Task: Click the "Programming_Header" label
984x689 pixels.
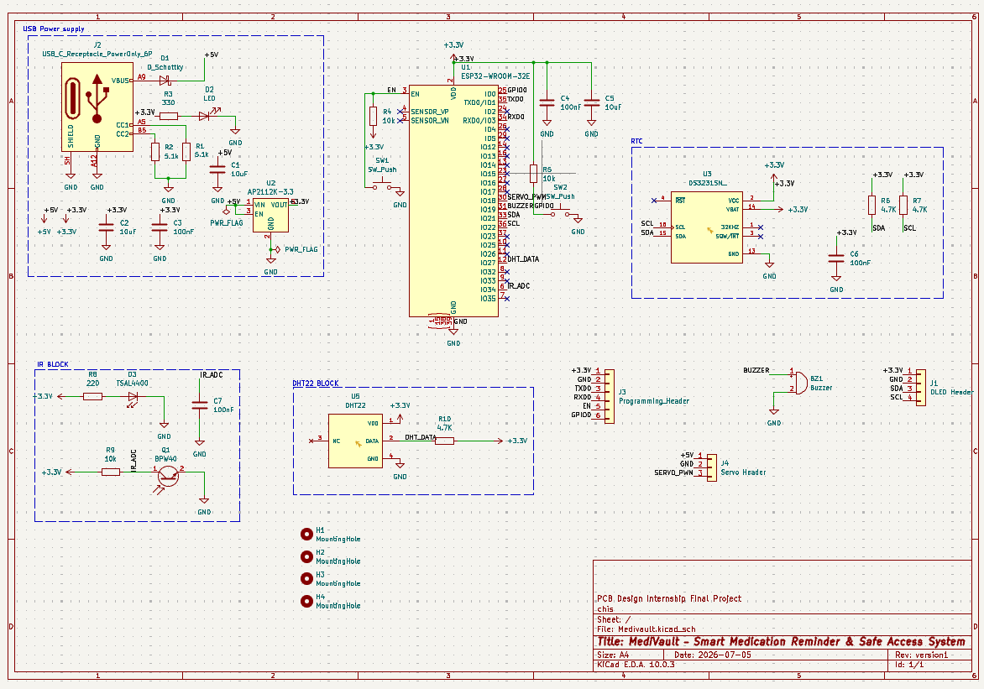Action: pyautogui.click(x=654, y=401)
